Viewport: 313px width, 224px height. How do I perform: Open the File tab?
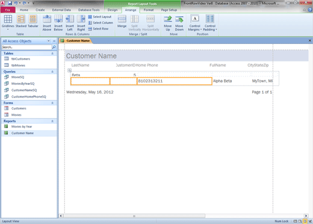click(x=8, y=10)
